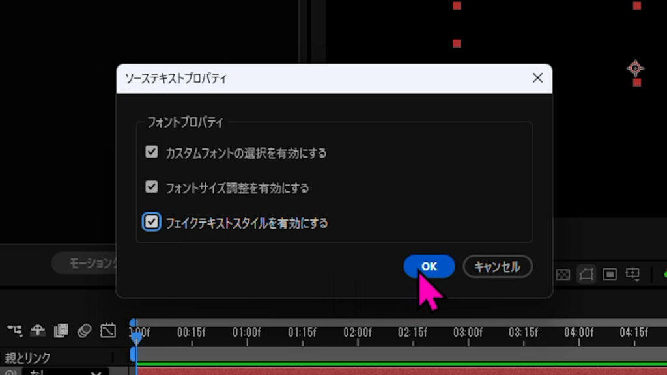Viewport: 667px width, 375px height.
Task: Enable frame blending icon in timeline
Action: 61,331
